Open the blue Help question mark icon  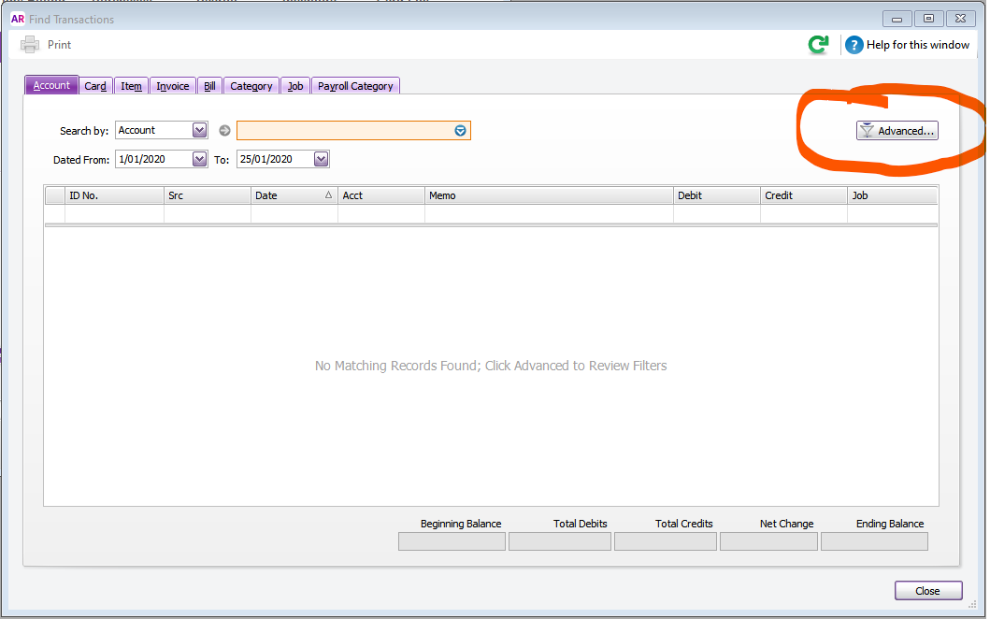854,45
